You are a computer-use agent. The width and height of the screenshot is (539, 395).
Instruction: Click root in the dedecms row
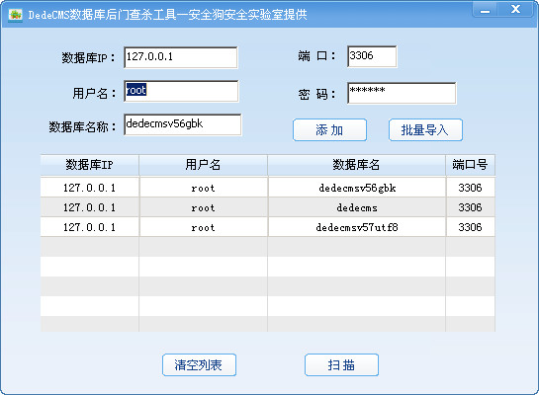tap(203, 208)
